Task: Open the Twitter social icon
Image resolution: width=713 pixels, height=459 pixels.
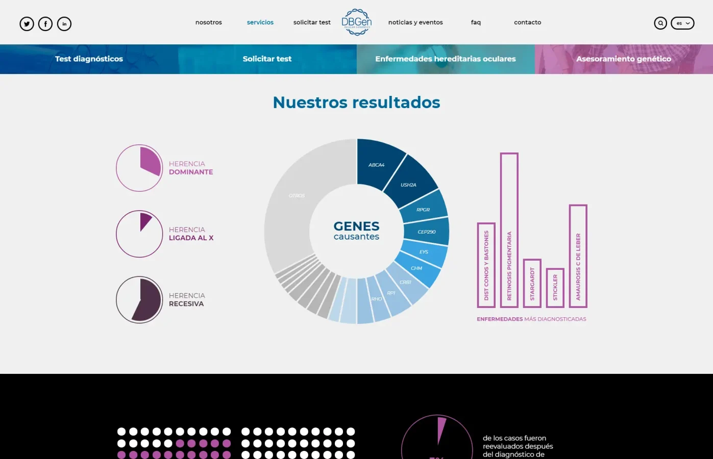Action: click(x=27, y=24)
